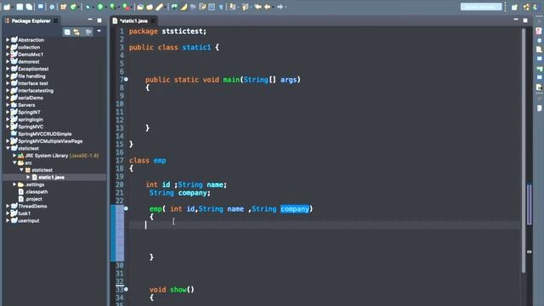This screenshot has height=306, width=544.
Task: Open the top red icon in right sidebar
Action: [539, 31]
